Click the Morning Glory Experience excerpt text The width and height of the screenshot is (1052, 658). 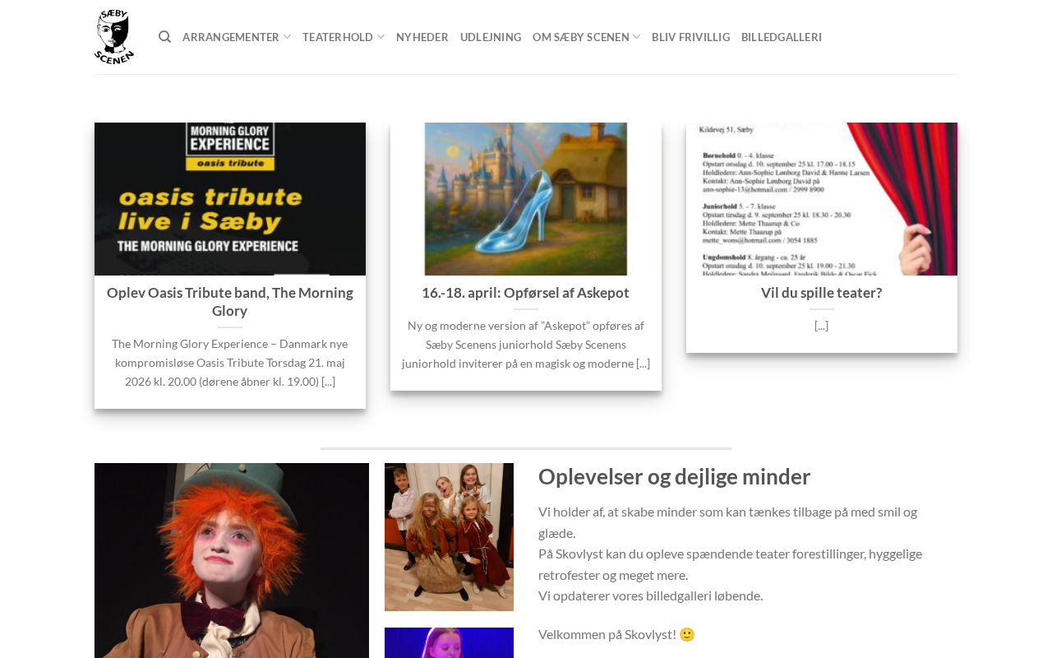click(x=230, y=363)
